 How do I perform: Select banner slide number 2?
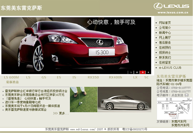[x=137, y=72]
